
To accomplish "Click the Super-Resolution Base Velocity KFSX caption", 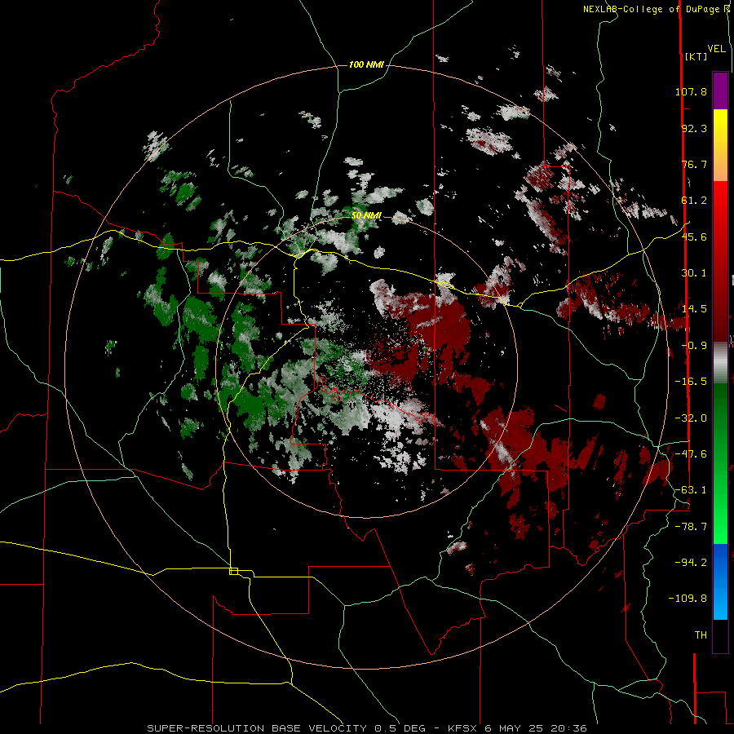I will point(367,728).
